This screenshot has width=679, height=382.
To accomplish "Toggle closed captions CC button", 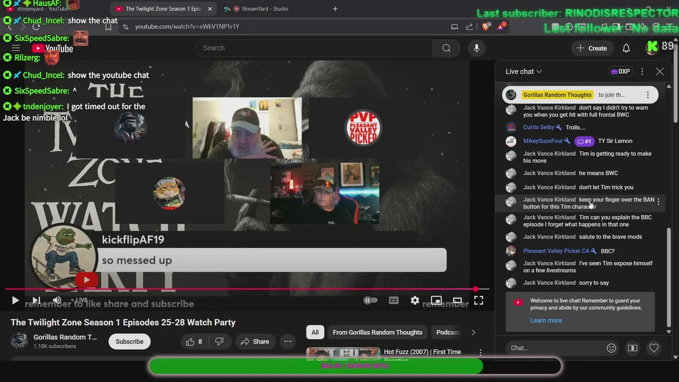I will coord(394,300).
